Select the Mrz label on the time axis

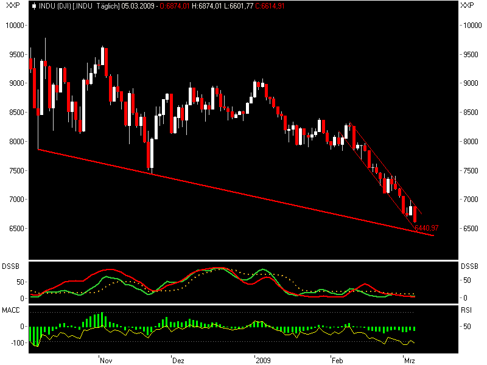(x=411, y=360)
